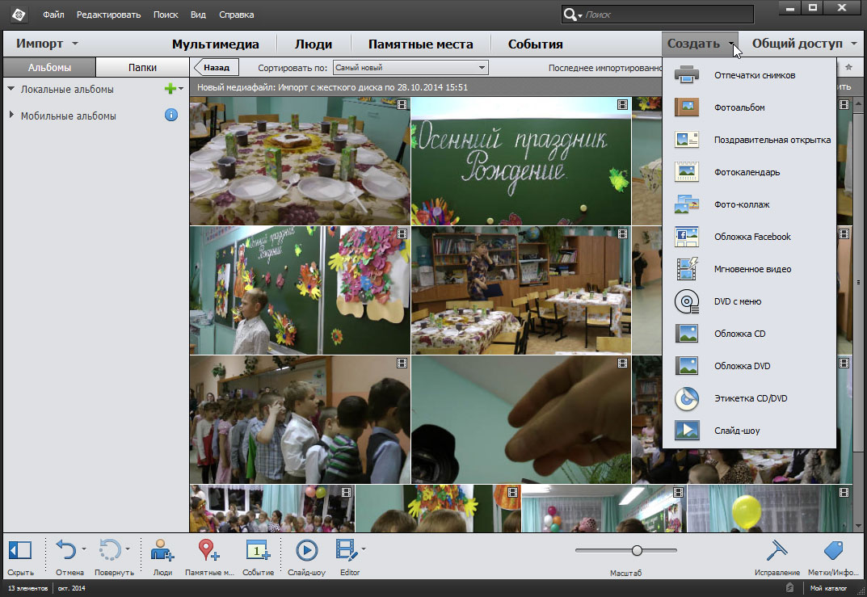Open the Editor icon in bottom toolbar
The height and width of the screenshot is (597, 867).
point(347,551)
